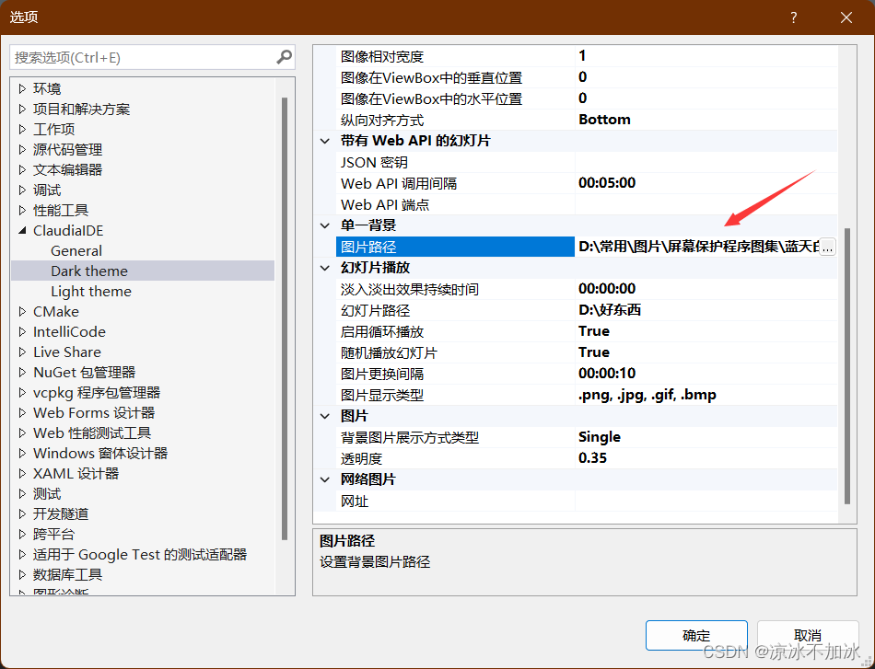Click the 取消 button

tap(808, 636)
